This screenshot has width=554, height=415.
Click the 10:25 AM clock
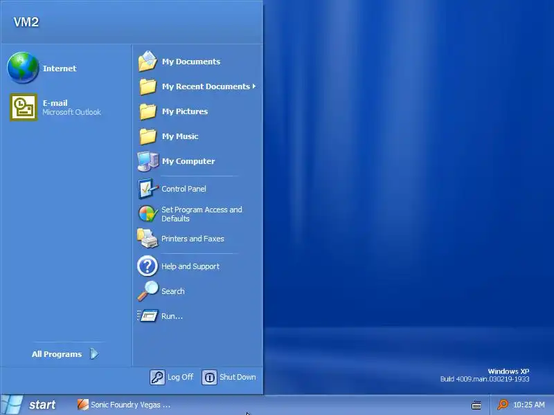[x=528, y=405]
